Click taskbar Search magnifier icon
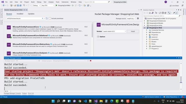186x104 pixels. pos(58,101)
